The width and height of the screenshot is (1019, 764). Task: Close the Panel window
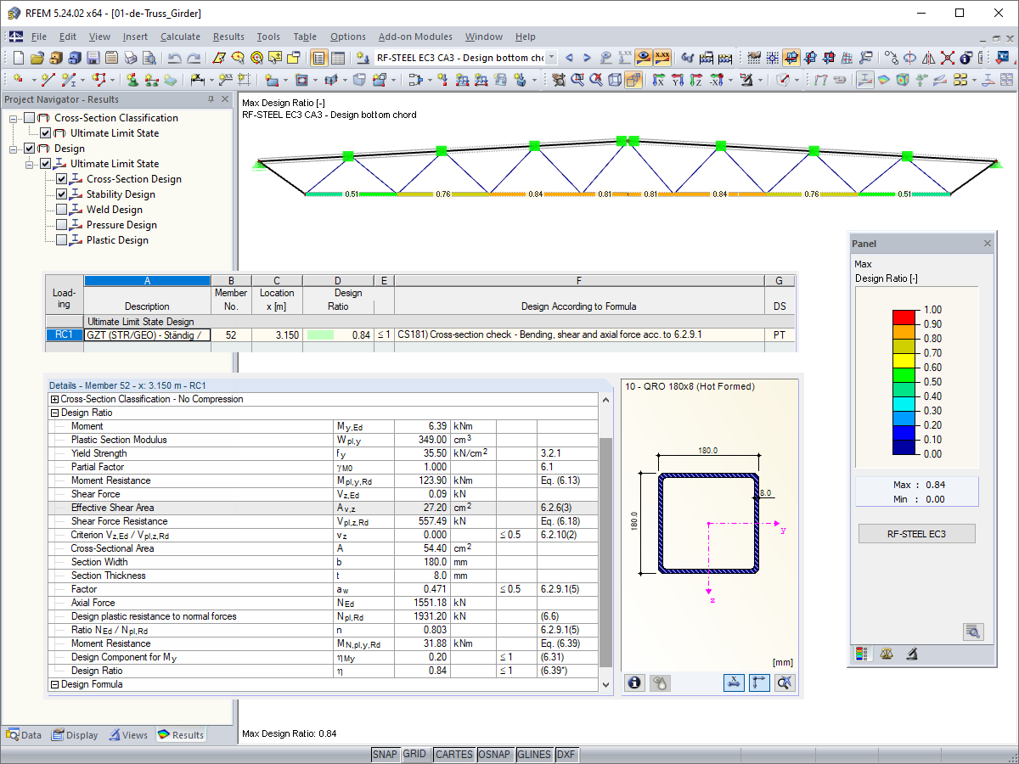(987, 244)
